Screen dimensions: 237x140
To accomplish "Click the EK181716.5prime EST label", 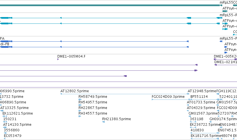I will [x=206, y=136].
